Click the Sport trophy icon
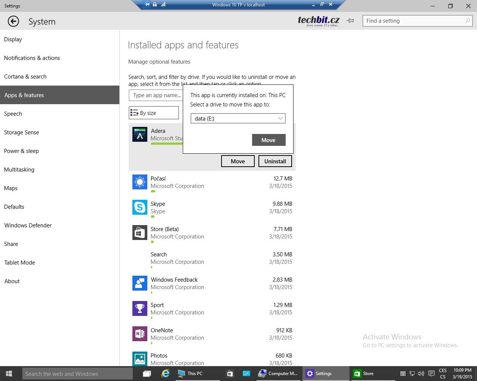The image size is (477, 381). pos(140,308)
